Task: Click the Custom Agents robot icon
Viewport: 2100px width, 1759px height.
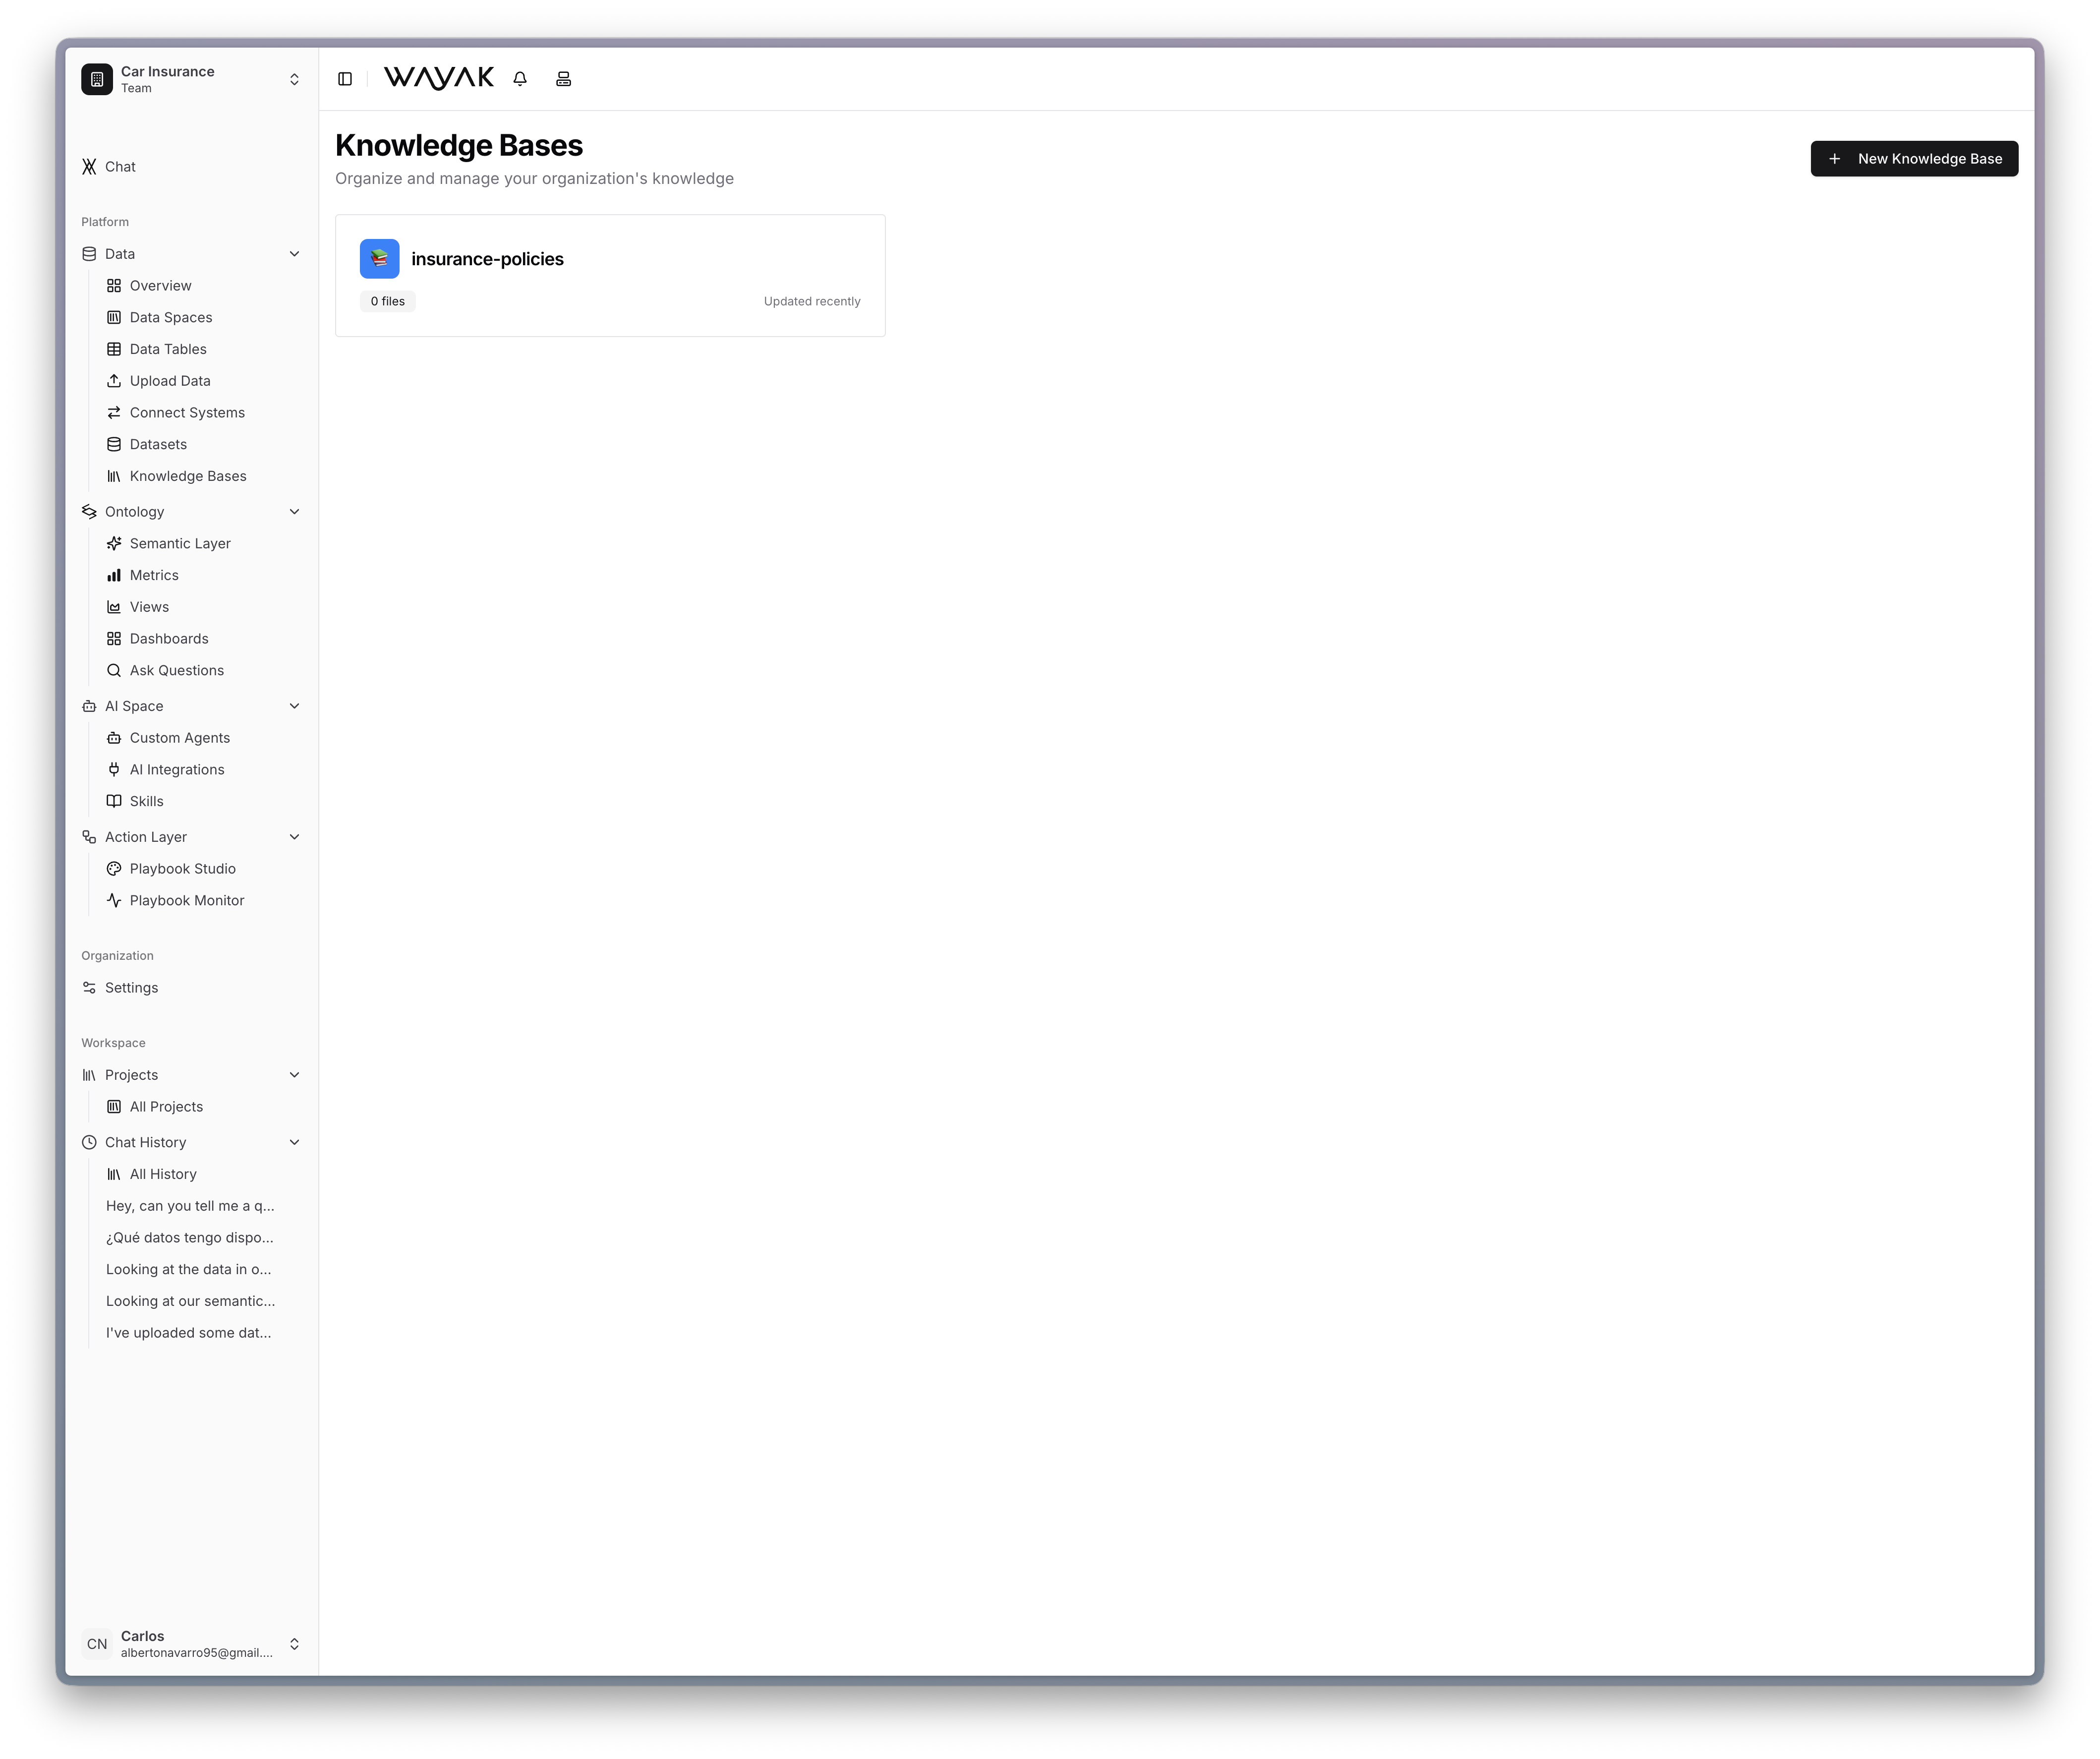Action: click(114, 738)
